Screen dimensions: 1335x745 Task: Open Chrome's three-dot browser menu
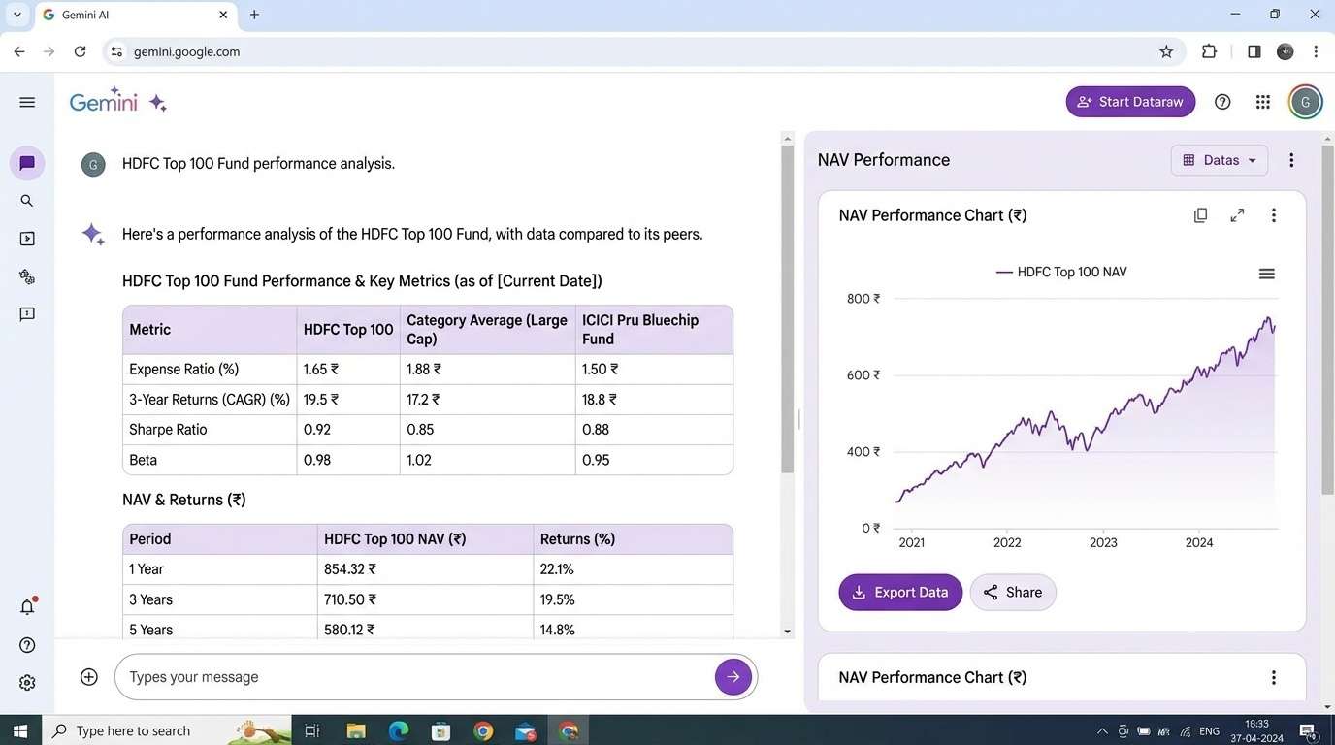pyautogui.click(x=1316, y=50)
